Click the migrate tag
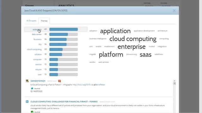 [x=92, y=54]
